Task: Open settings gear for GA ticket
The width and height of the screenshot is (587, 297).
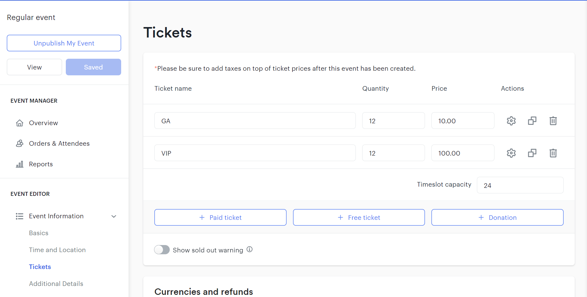Action: click(x=511, y=121)
